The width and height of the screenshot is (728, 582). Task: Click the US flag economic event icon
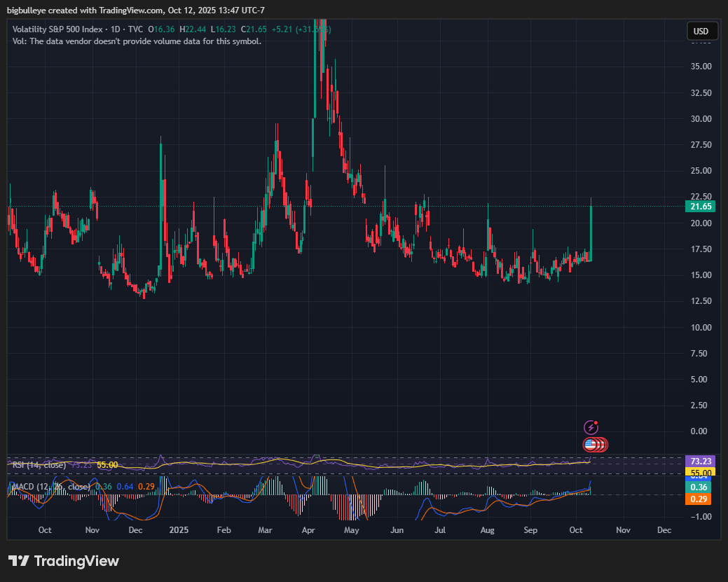coord(591,445)
